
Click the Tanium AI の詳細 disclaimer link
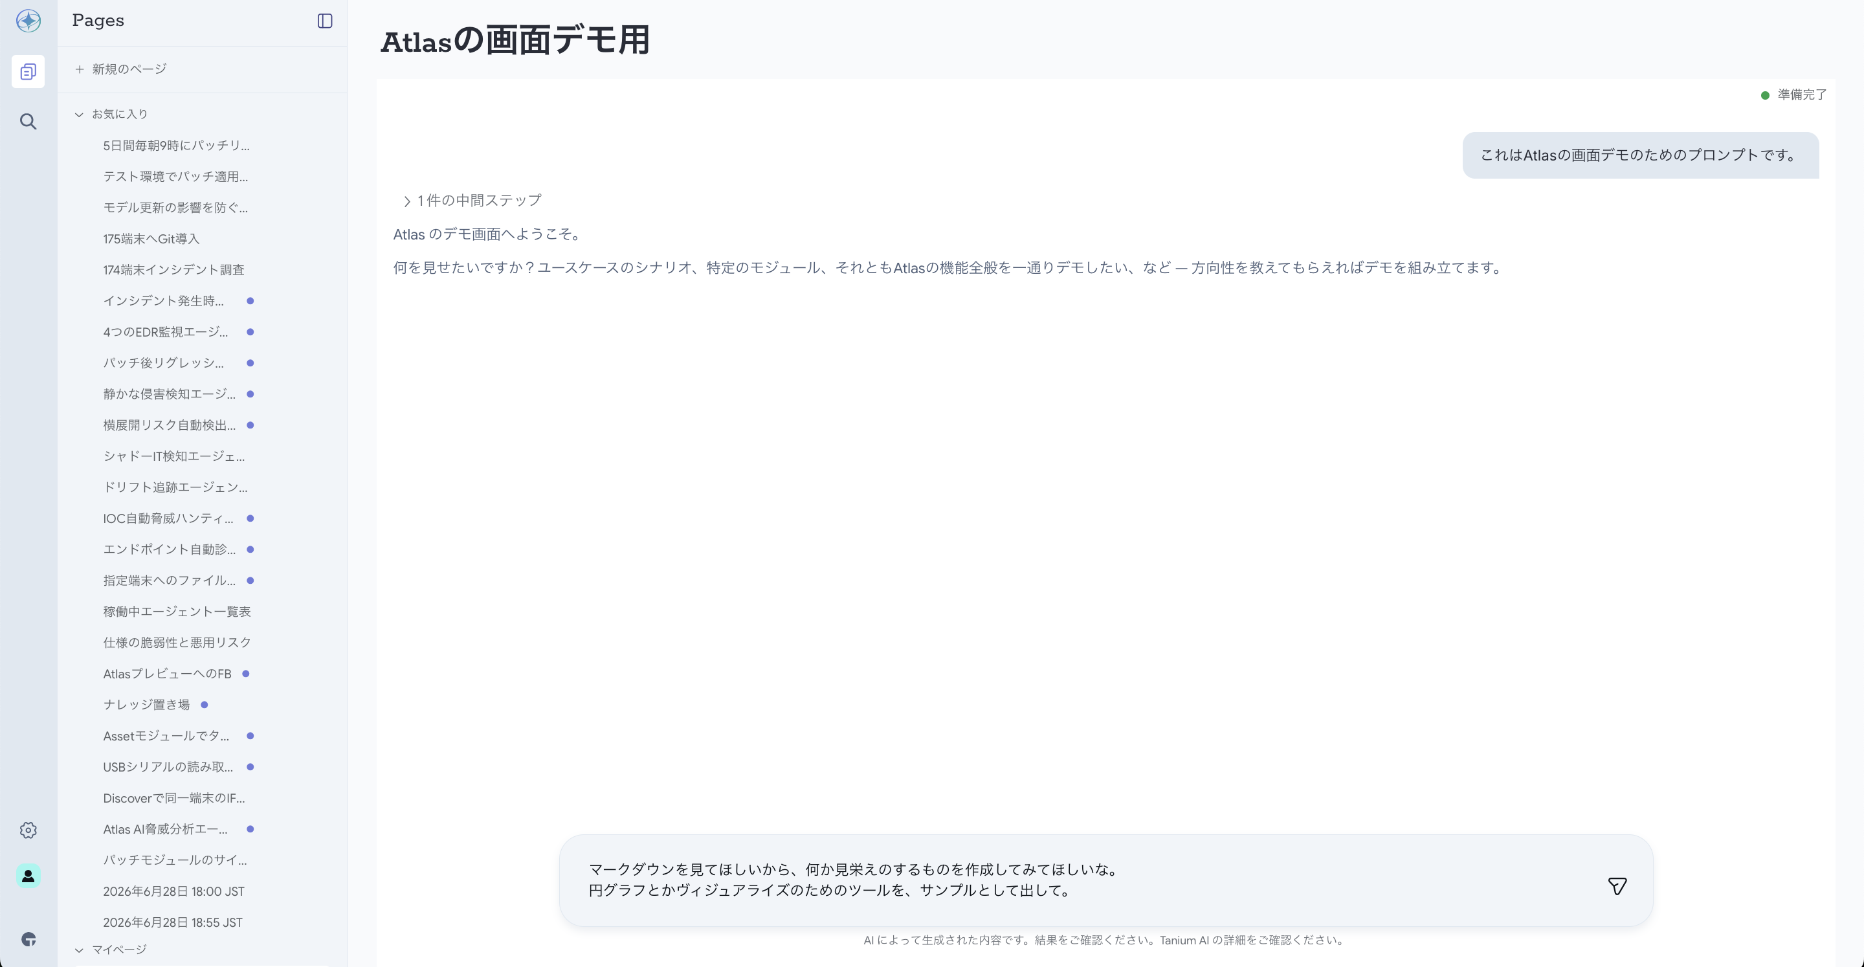coord(1252,940)
